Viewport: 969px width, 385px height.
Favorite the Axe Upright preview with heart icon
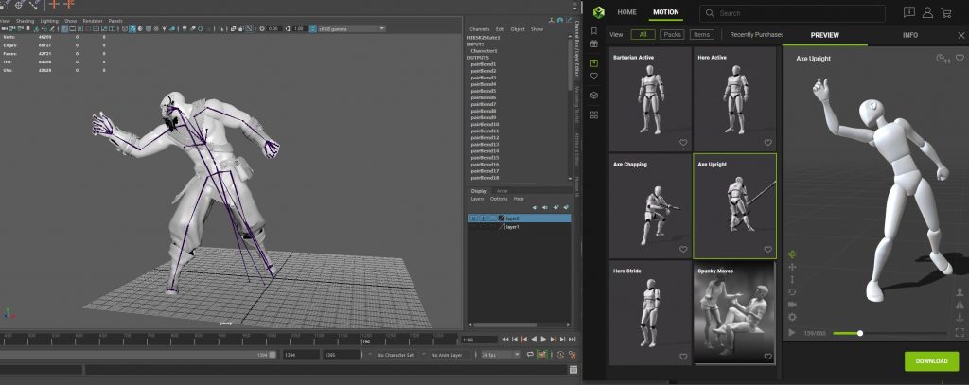960,59
